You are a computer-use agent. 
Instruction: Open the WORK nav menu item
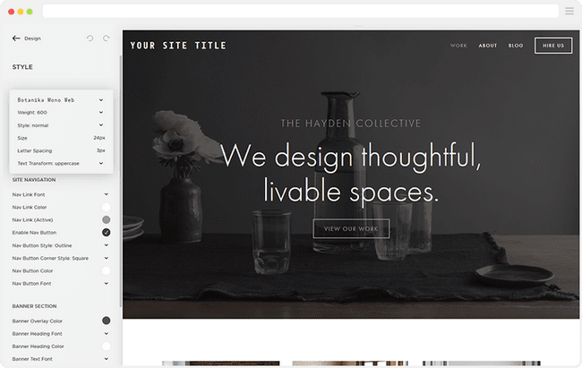(458, 46)
